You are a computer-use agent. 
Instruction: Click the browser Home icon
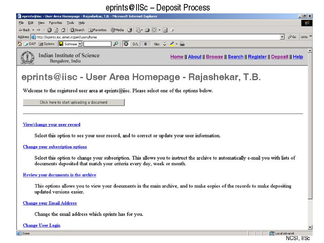point(63,30)
